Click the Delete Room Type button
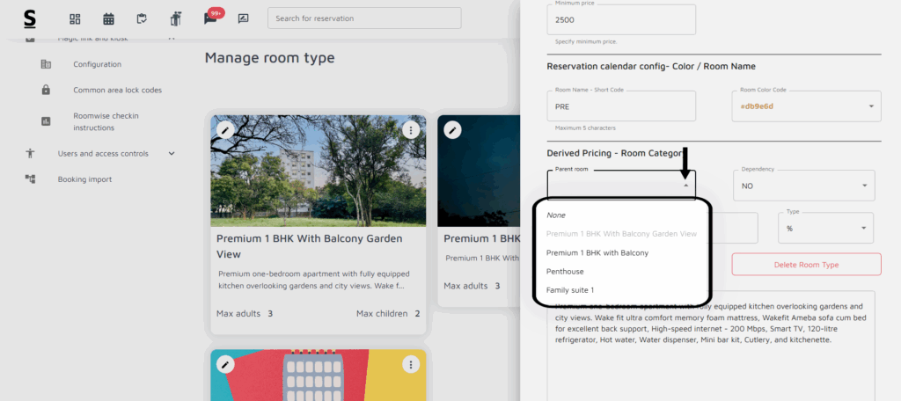The height and width of the screenshot is (401, 901). coord(805,265)
